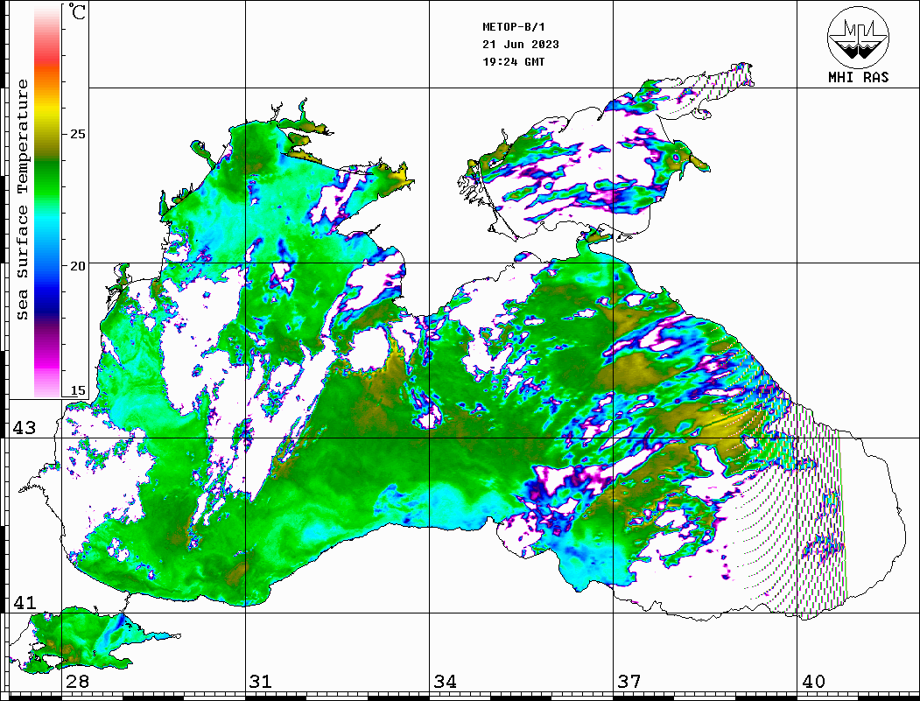
Task: Click the latitude label "41"
Action: pos(24,602)
